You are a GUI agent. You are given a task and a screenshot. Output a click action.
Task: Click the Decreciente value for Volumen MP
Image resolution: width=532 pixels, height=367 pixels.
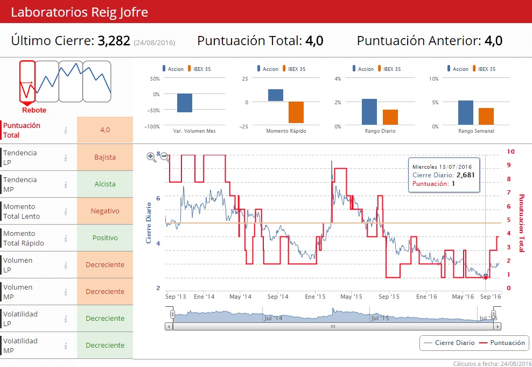105,291
